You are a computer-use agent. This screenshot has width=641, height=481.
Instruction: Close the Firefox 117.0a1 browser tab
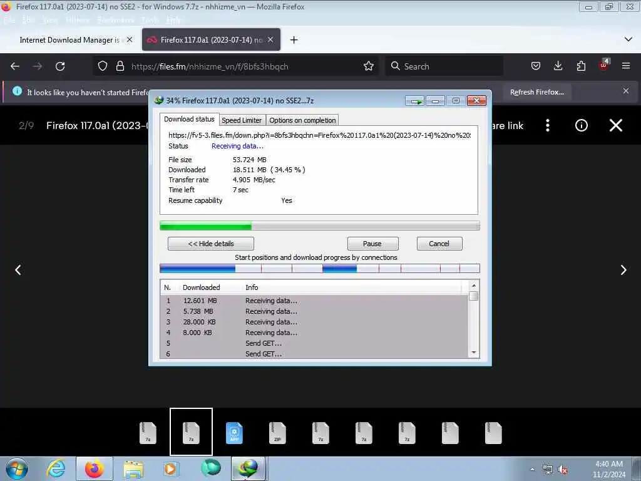coord(270,39)
